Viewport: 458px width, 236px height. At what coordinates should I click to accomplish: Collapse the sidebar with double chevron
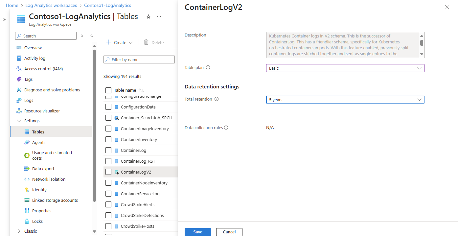[x=92, y=36]
